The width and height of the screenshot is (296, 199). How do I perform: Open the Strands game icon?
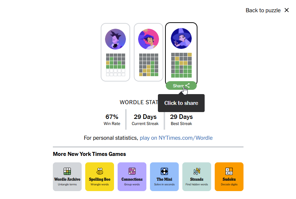[x=197, y=171]
